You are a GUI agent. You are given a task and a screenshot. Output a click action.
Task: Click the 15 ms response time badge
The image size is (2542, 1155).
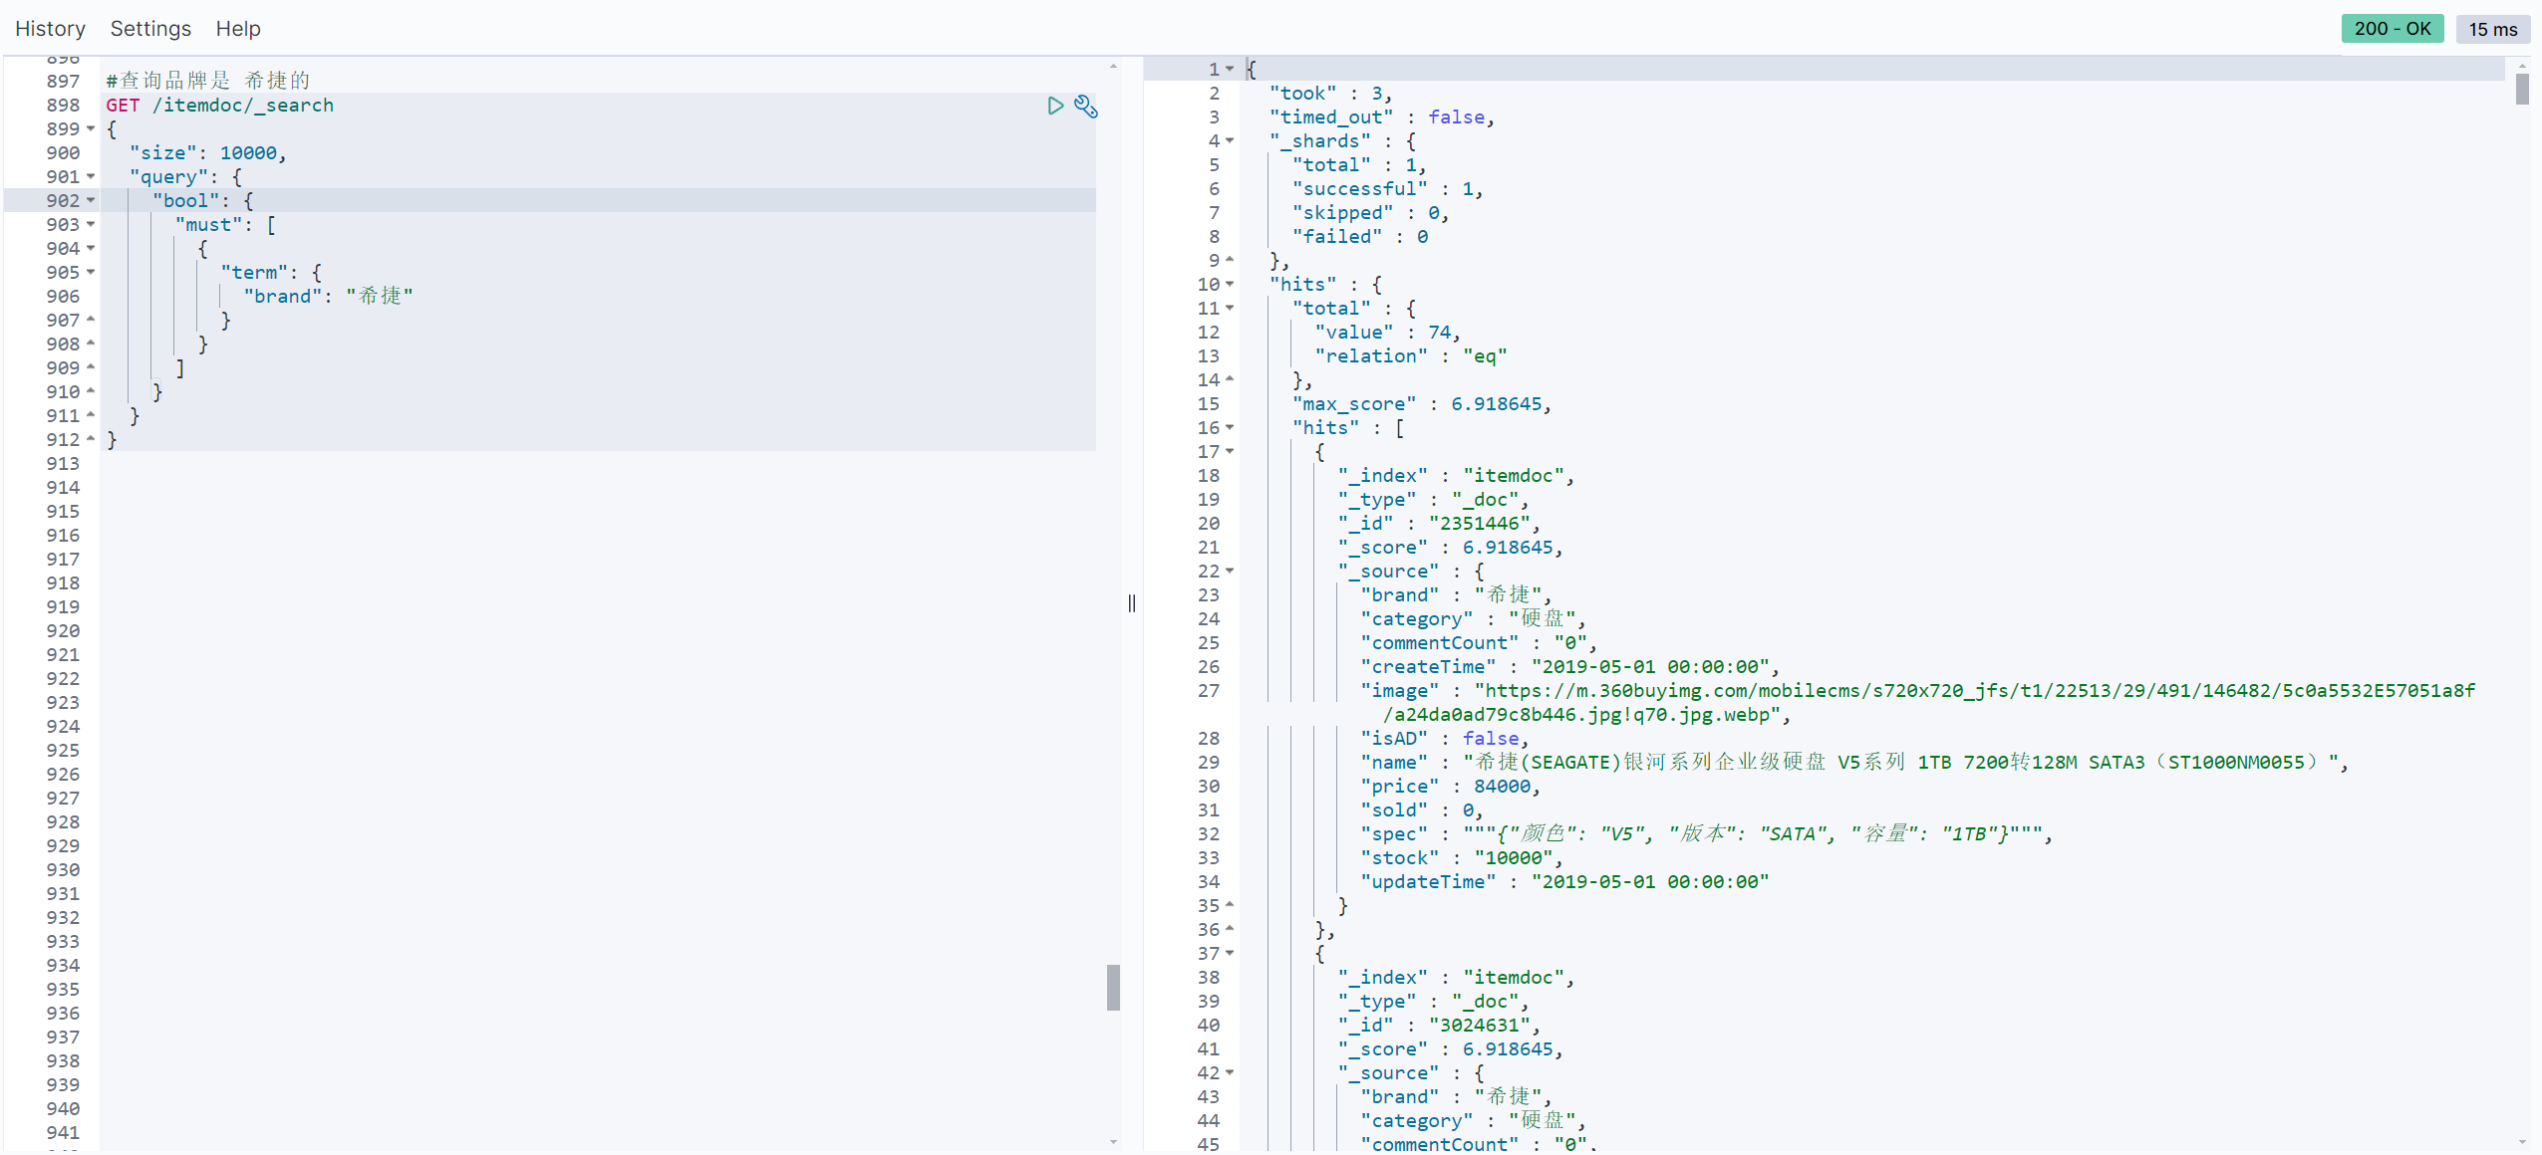tap(2492, 29)
